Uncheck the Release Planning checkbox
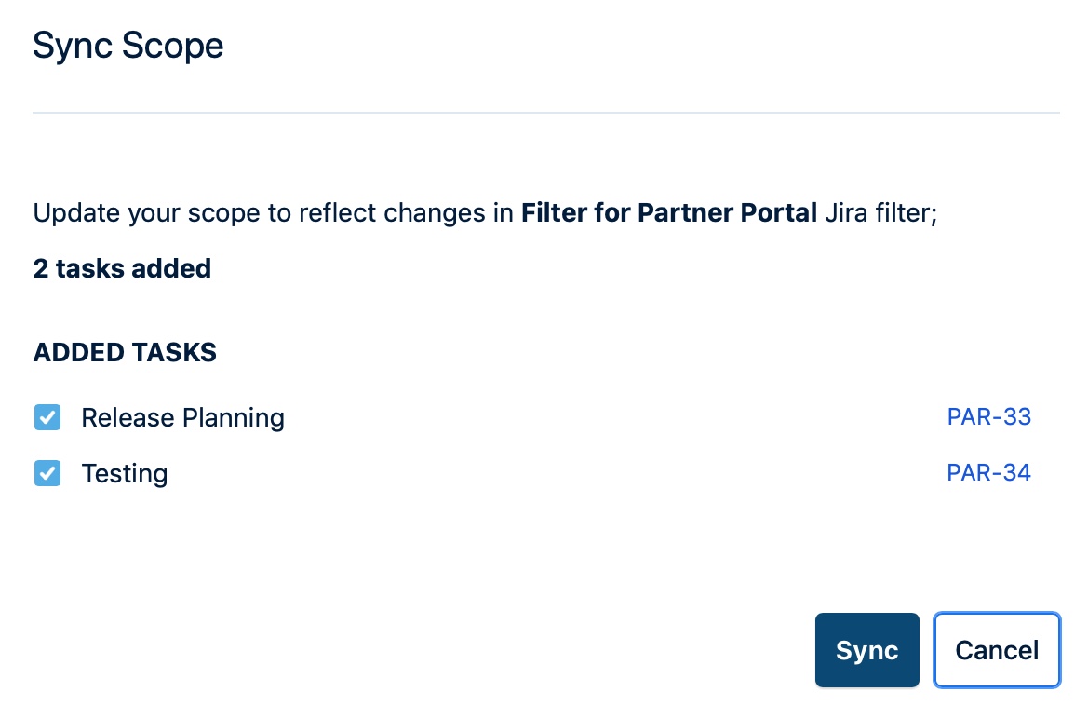The width and height of the screenshot is (1088, 719). click(47, 417)
